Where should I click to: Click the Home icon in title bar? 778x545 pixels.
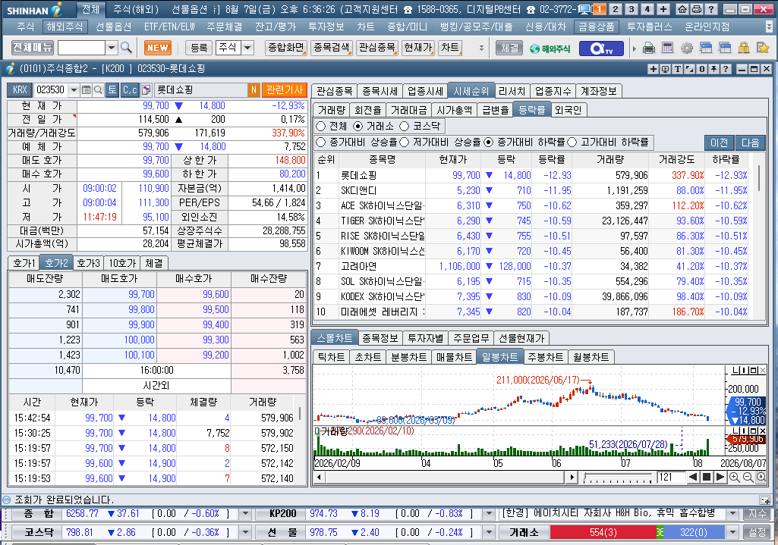tap(682, 9)
